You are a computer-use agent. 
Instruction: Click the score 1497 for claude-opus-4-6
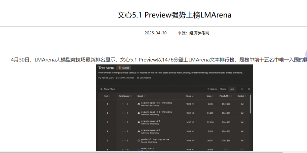pos(188,122)
